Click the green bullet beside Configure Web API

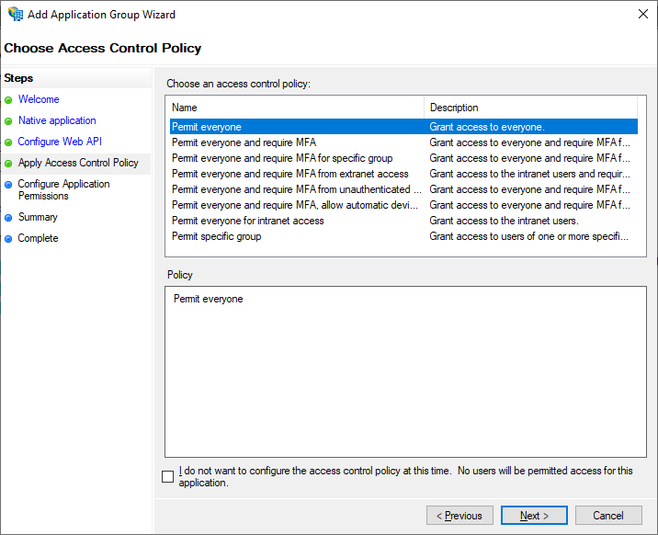coord(8,142)
